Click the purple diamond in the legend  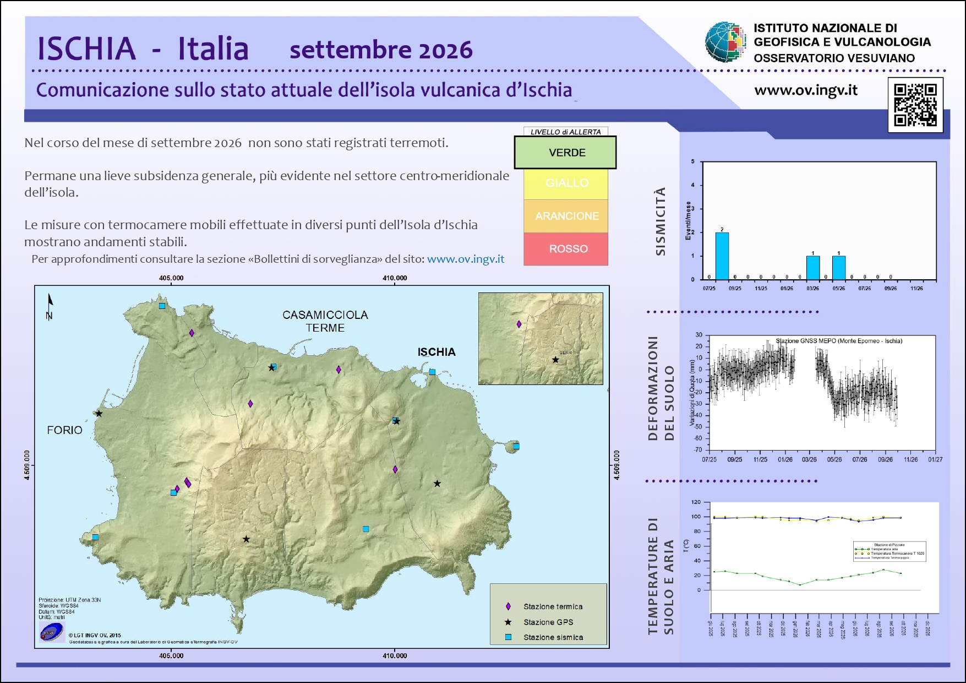(x=508, y=606)
